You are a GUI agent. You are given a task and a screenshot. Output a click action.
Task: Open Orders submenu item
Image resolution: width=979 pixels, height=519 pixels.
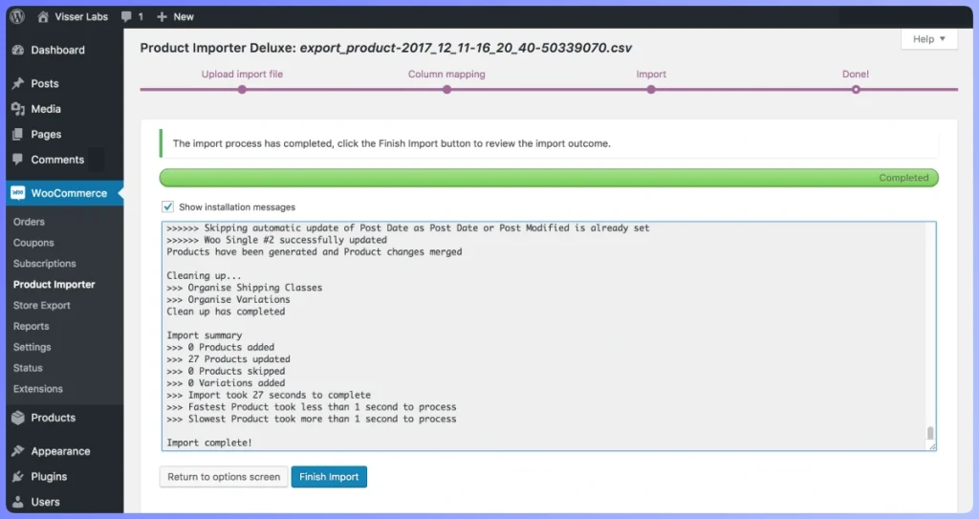29,222
